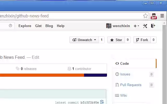Click the releases tag icon
167x104 pixels.
[x=17, y=69]
